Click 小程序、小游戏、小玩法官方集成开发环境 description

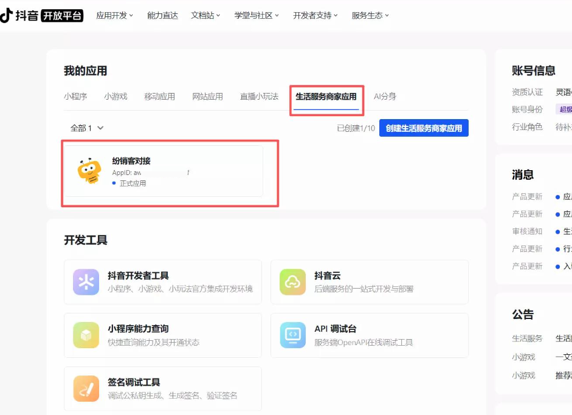click(180, 289)
